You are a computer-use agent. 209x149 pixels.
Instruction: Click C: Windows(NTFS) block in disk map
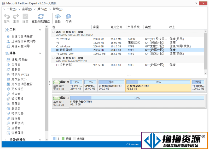pos(111,85)
